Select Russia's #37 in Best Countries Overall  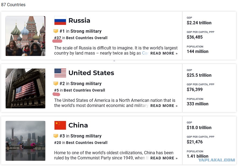[x=81, y=38]
